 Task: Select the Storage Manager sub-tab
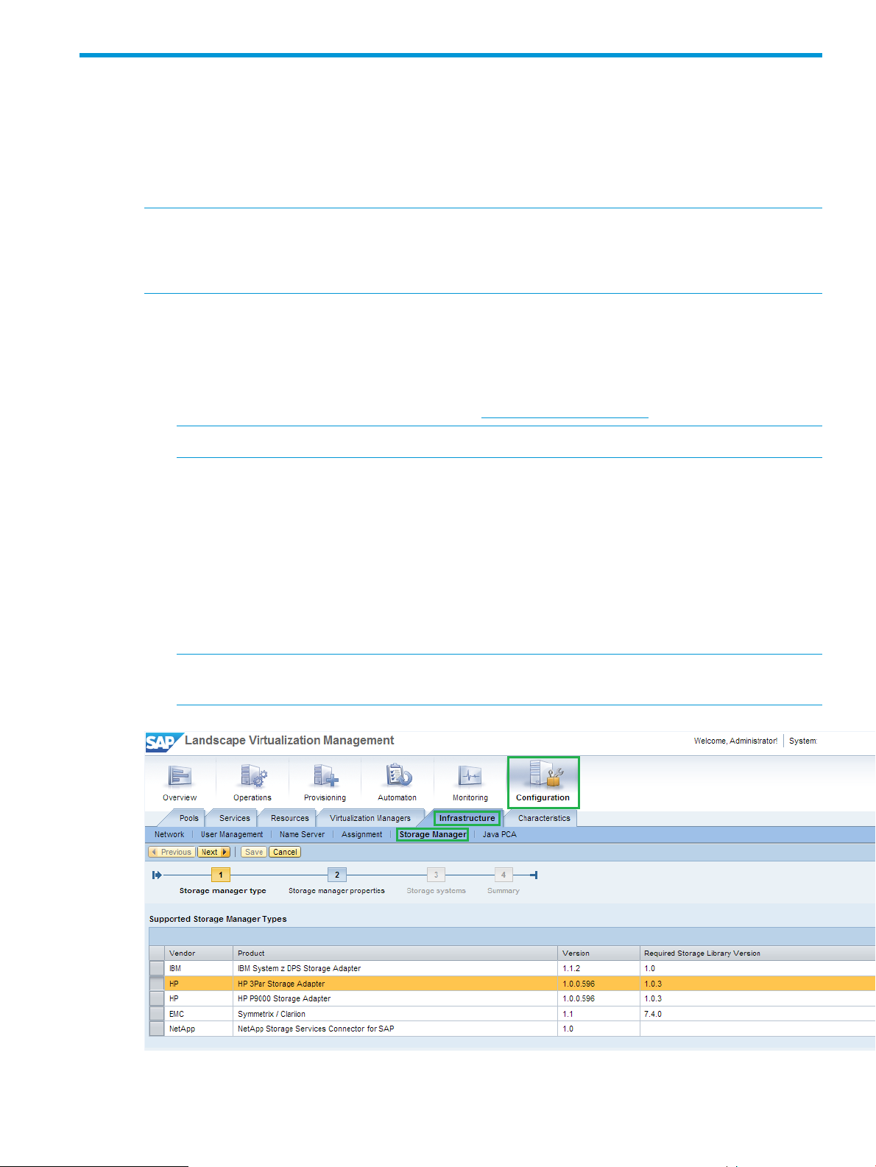[x=433, y=834]
